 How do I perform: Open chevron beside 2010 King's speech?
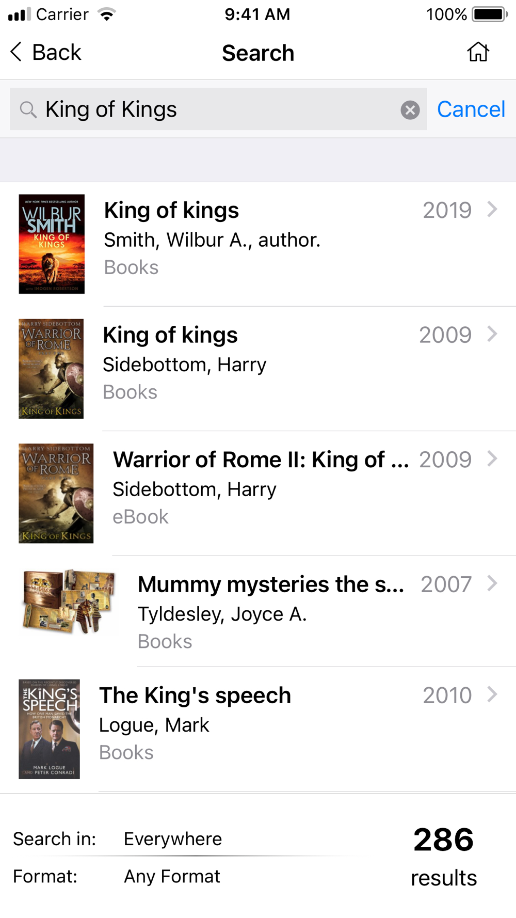click(x=492, y=694)
